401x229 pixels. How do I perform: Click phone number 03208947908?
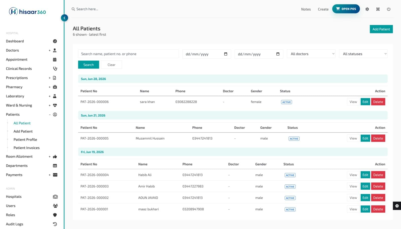click(193, 209)
